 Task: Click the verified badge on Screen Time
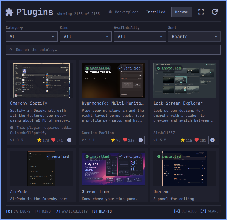(x=130, y=156)
